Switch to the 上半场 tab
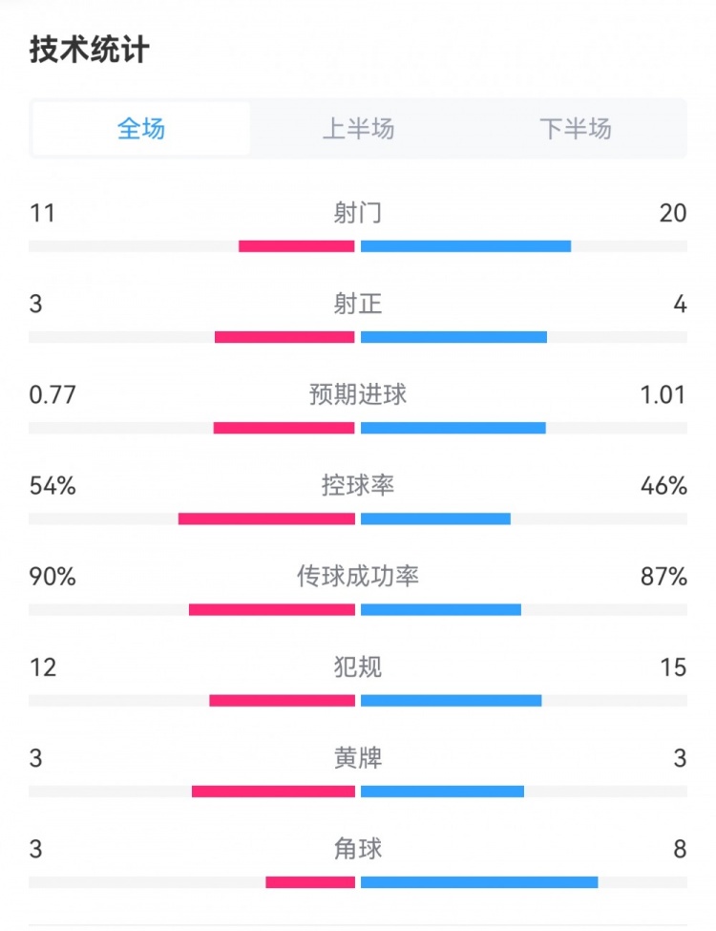 [x=358, y=129]
